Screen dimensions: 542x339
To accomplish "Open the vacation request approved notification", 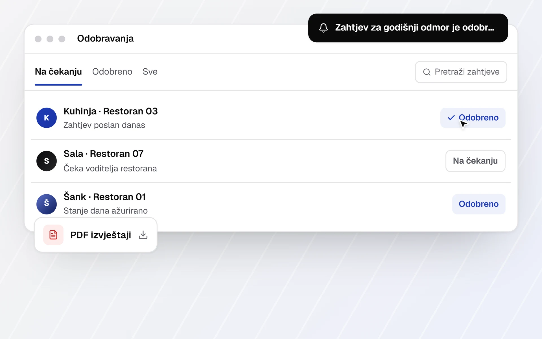I will click(x=408, y=28).
